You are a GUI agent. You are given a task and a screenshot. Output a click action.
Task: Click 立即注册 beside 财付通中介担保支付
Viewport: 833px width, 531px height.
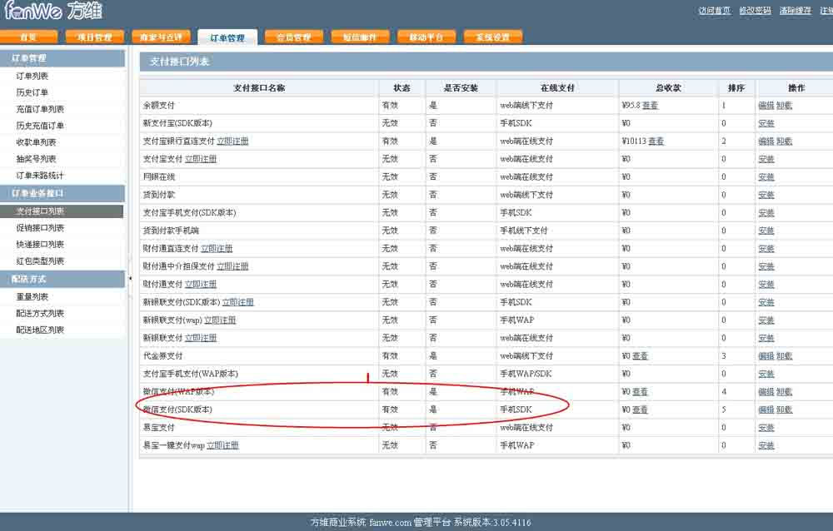[232, 266]
